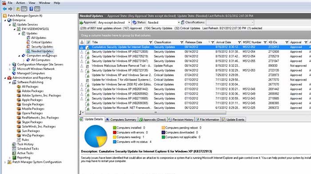311x174 pixels.
Task: Click the Forward arrow toolbar icon
Action: pyautogui.click(x=10, y=9)
